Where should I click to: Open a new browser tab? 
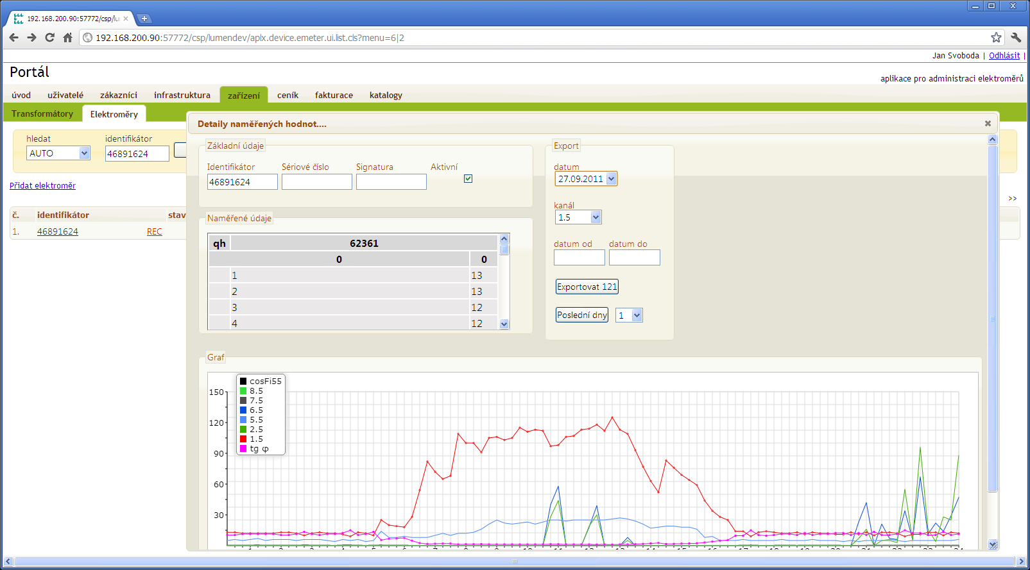coord(144,19)
